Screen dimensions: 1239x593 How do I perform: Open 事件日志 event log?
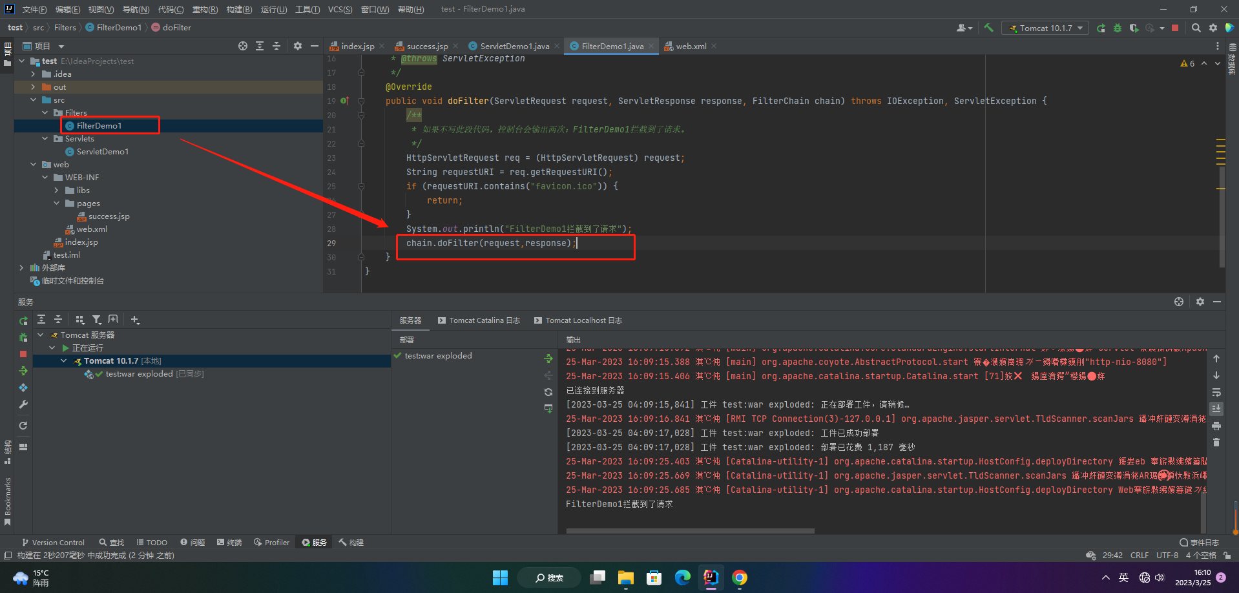point(1199,543)
